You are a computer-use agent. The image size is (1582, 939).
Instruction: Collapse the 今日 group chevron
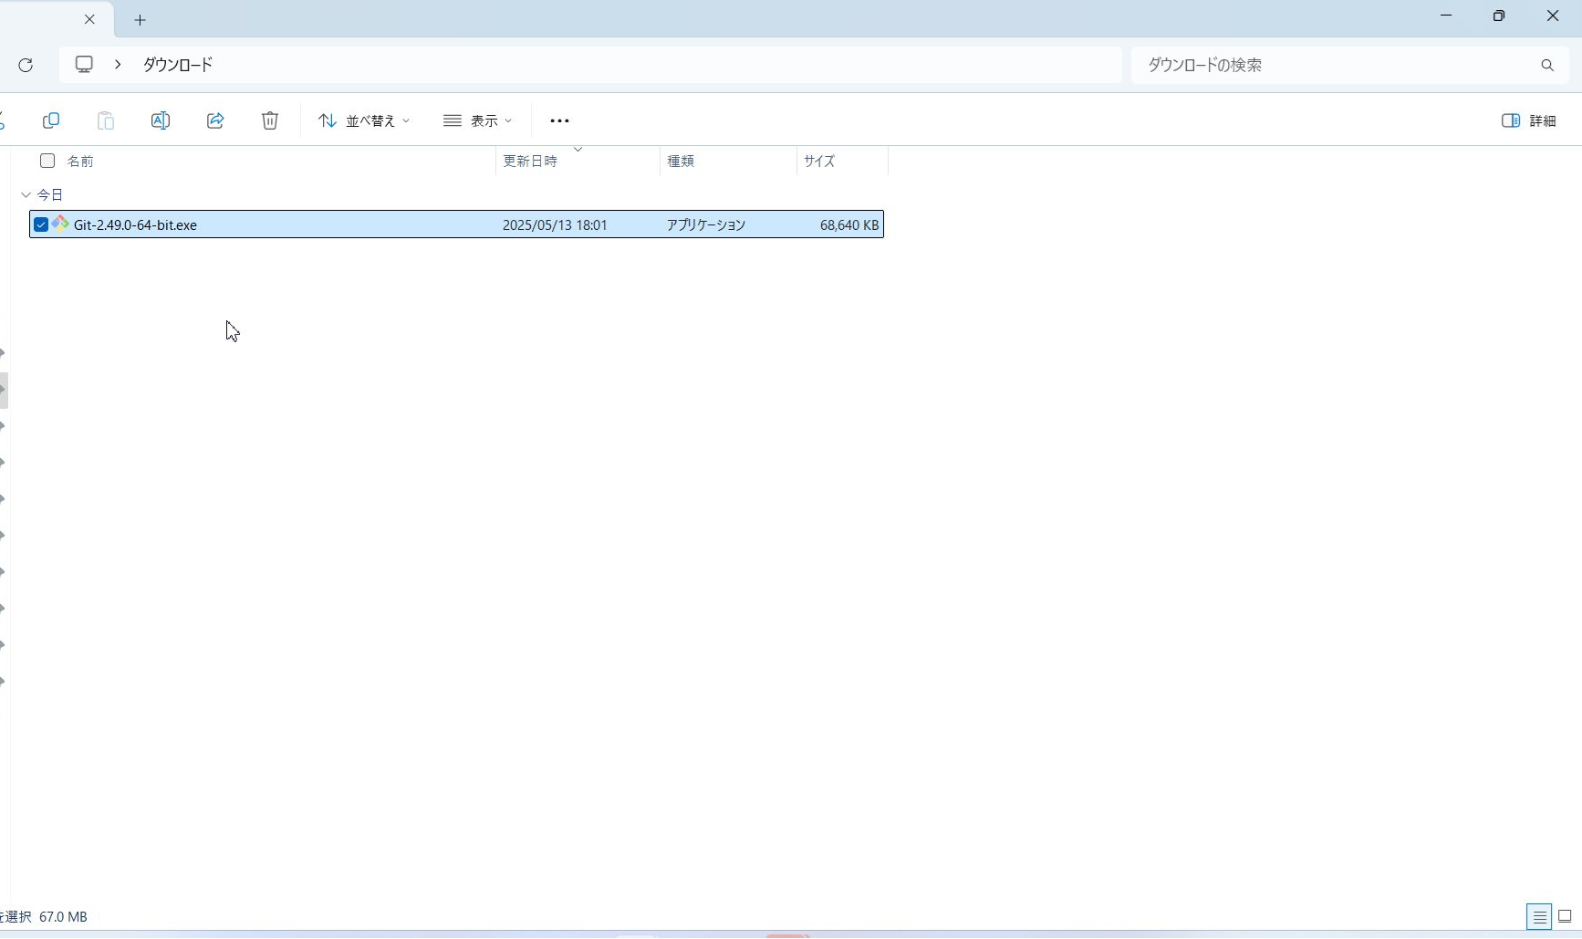pos(26,194)
